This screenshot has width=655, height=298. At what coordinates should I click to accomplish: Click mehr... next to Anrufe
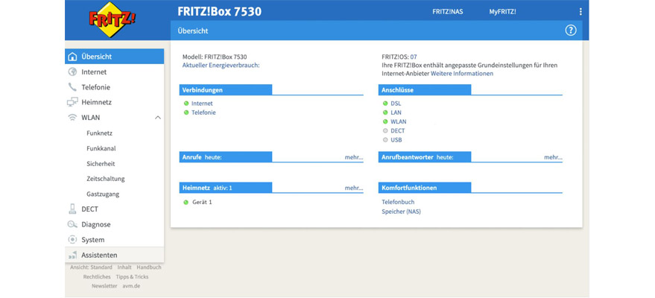[354, 157]
